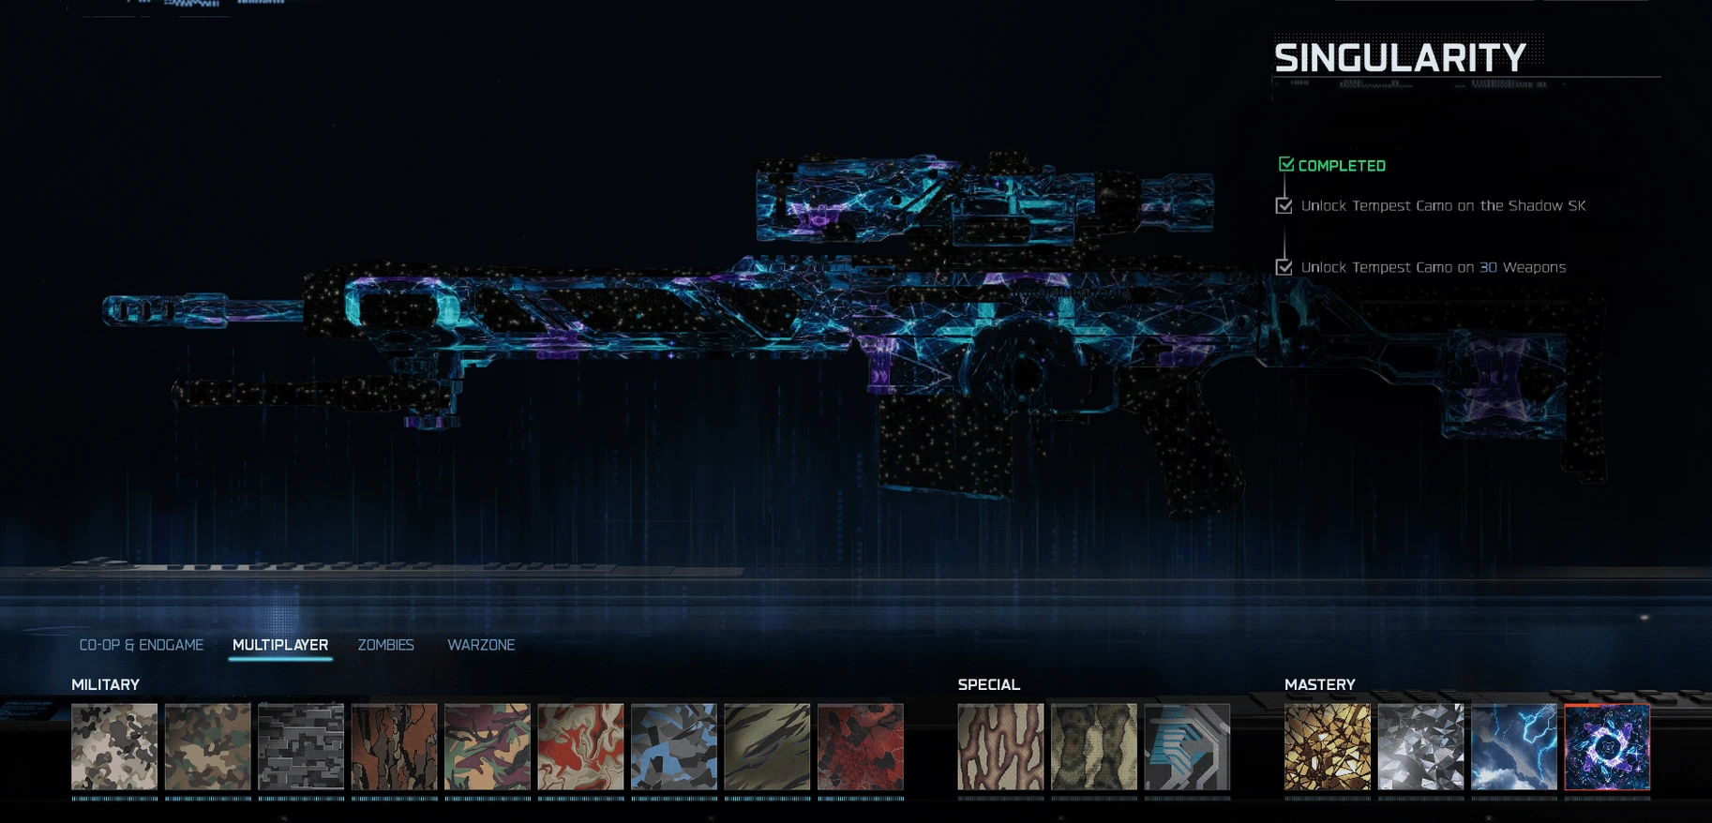Select the dark red blotched Military camo
The height and width of the screenshot is (823, 1712).
tap(861, 747)
